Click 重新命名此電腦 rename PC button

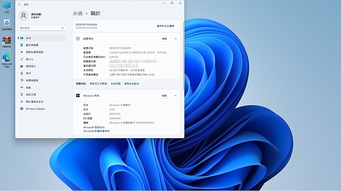[165, 26]
